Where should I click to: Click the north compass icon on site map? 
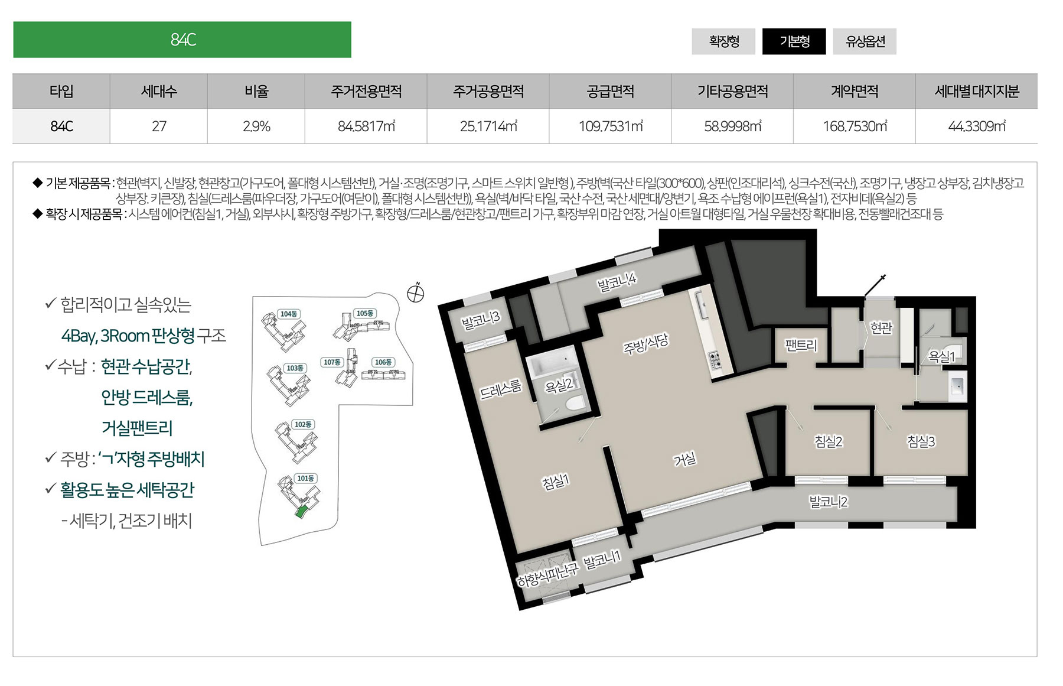[x=416, y=293]
